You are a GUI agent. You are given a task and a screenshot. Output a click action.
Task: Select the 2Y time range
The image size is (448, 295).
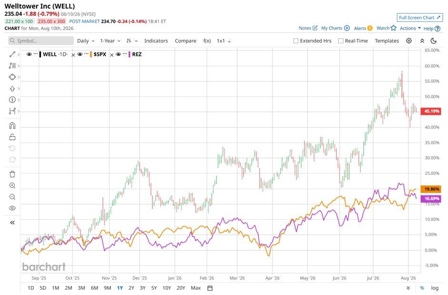[131, 288]
